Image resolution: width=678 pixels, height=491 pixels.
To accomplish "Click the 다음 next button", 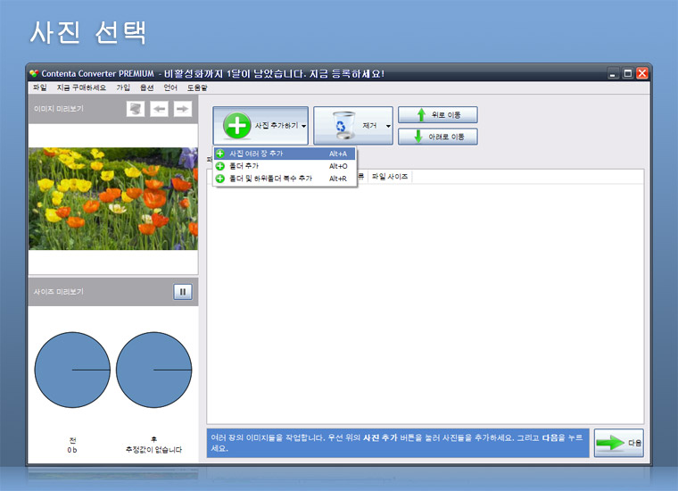I will pos(619,443).
